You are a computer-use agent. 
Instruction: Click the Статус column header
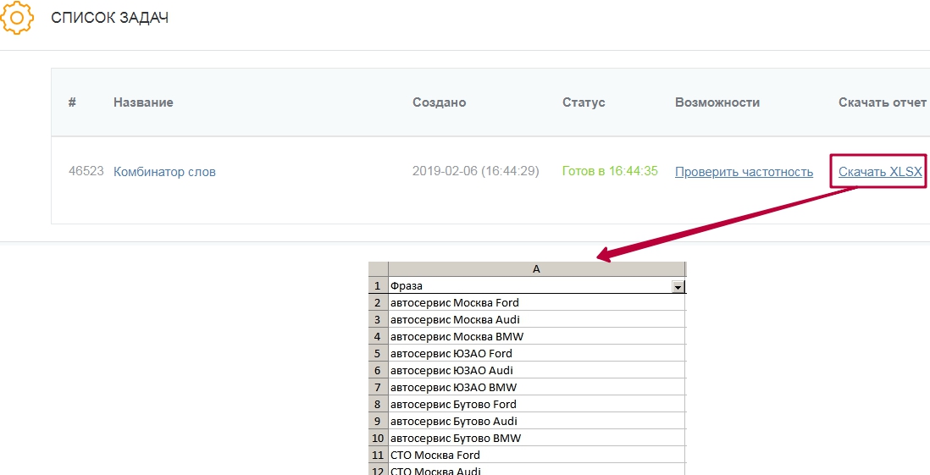pos(584,102)
